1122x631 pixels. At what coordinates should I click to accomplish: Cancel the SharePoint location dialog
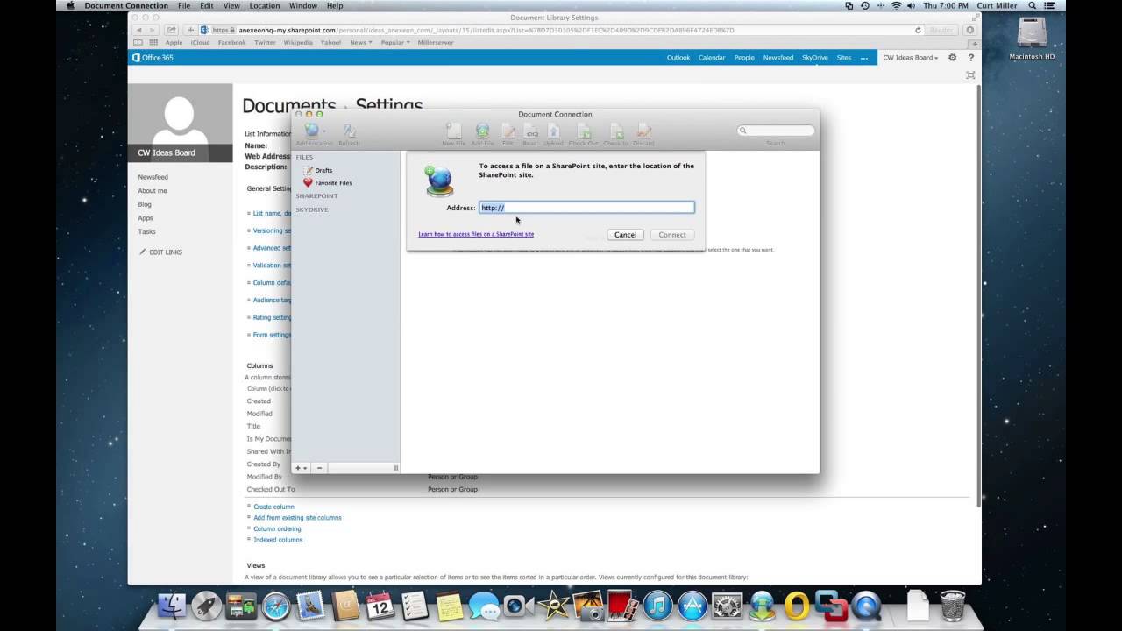(625, 235)
